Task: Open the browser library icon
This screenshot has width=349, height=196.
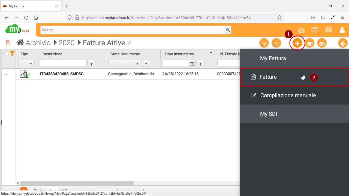Action: pos(323,18)
